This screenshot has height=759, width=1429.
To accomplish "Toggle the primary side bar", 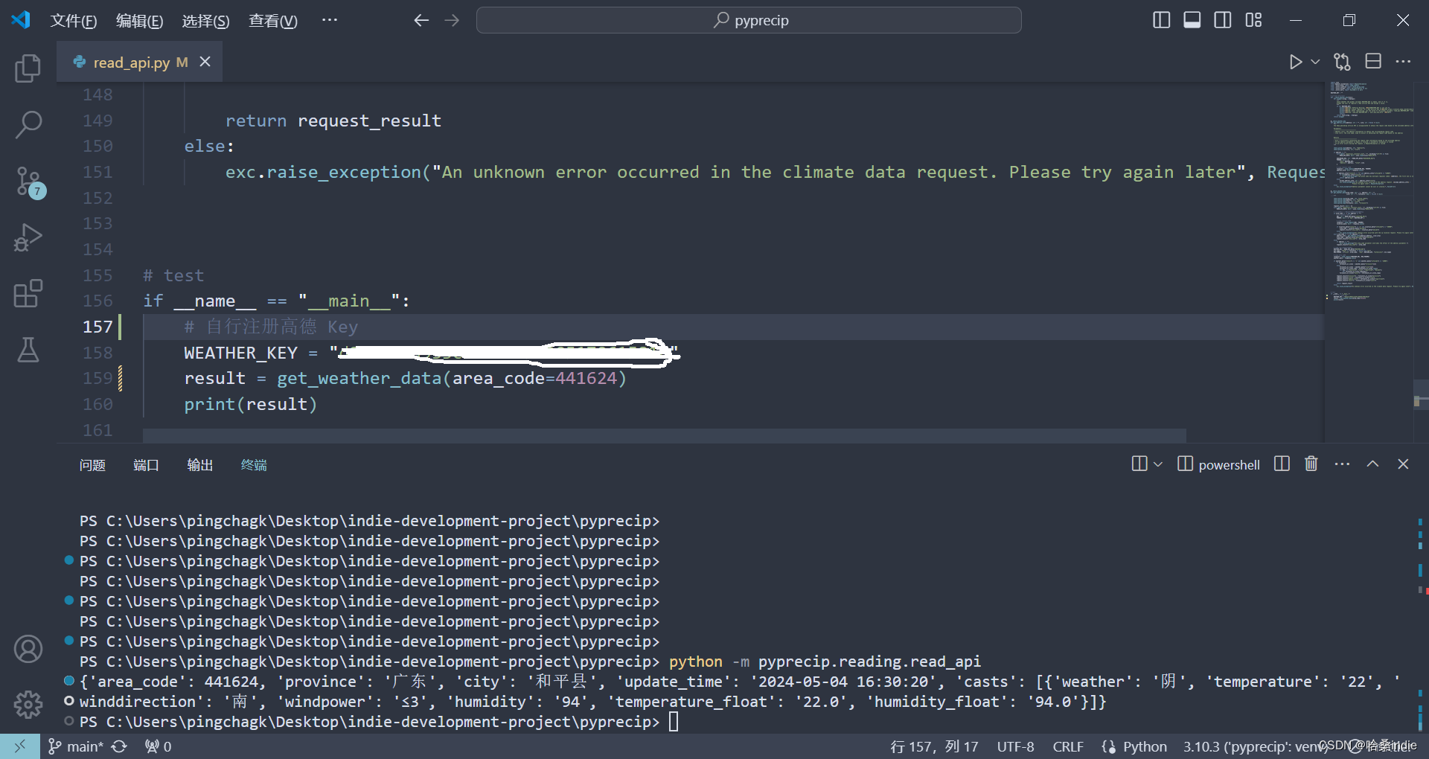I will coord(1161,20).
